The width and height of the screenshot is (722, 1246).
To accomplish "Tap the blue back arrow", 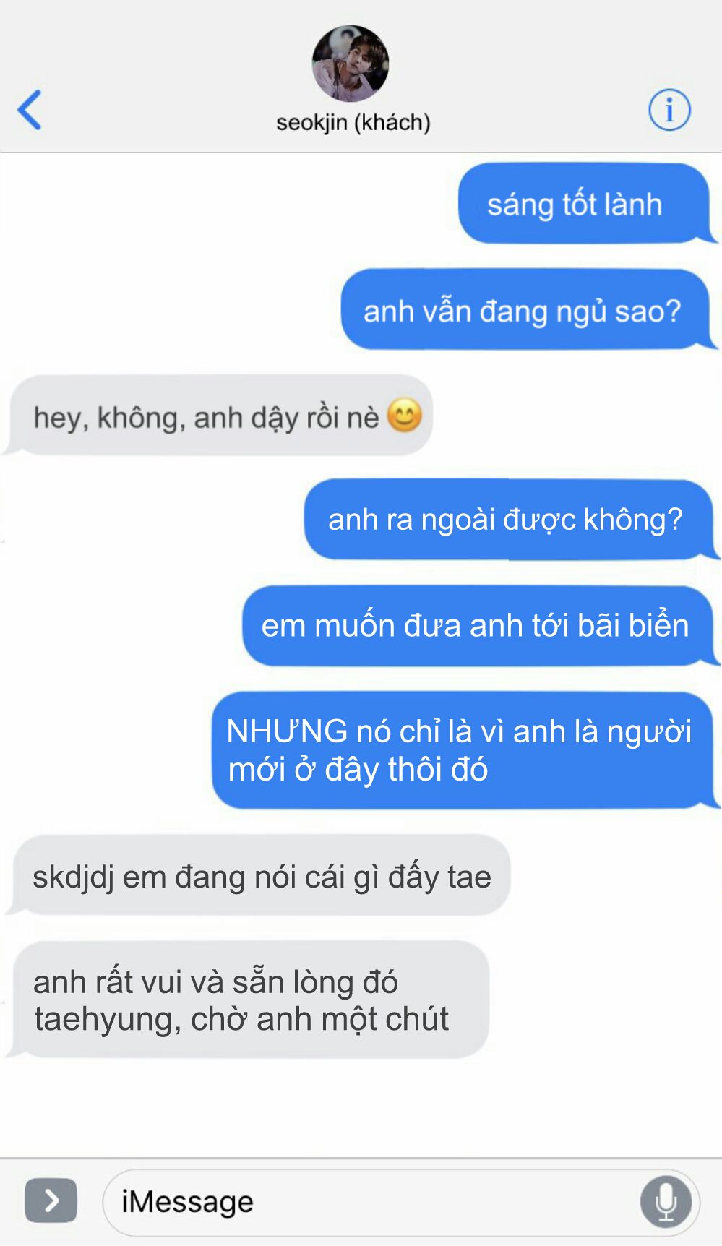I will coord(30,110).
